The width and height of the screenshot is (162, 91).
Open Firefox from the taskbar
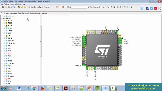pyautogui.click(x=43, y=88)
